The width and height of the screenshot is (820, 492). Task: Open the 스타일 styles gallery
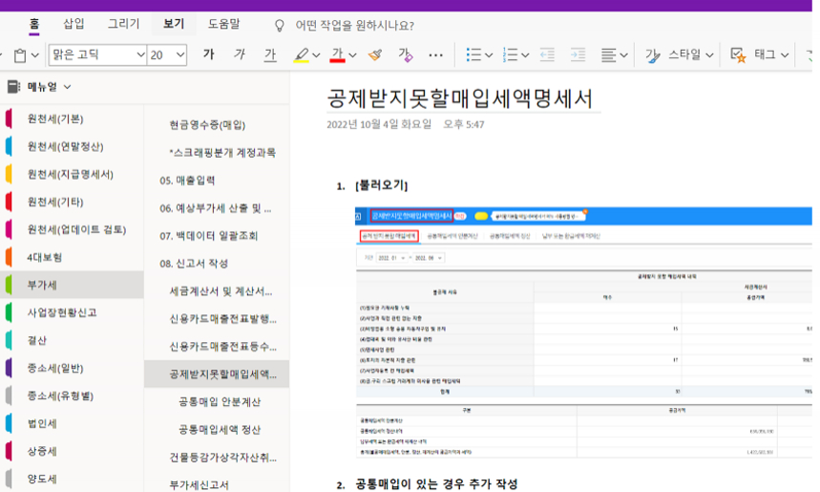(x=679, y=54)
